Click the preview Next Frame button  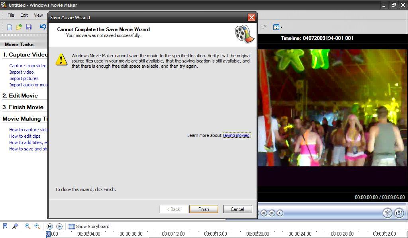pyautogui.click(x=272, y=213)
